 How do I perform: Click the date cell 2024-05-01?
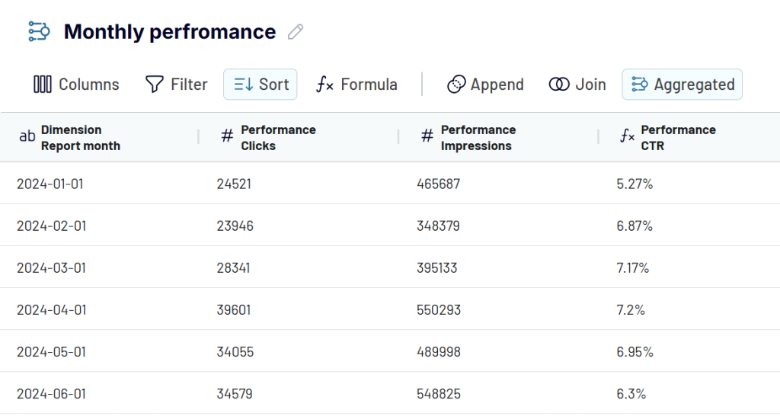pos(51,352)
